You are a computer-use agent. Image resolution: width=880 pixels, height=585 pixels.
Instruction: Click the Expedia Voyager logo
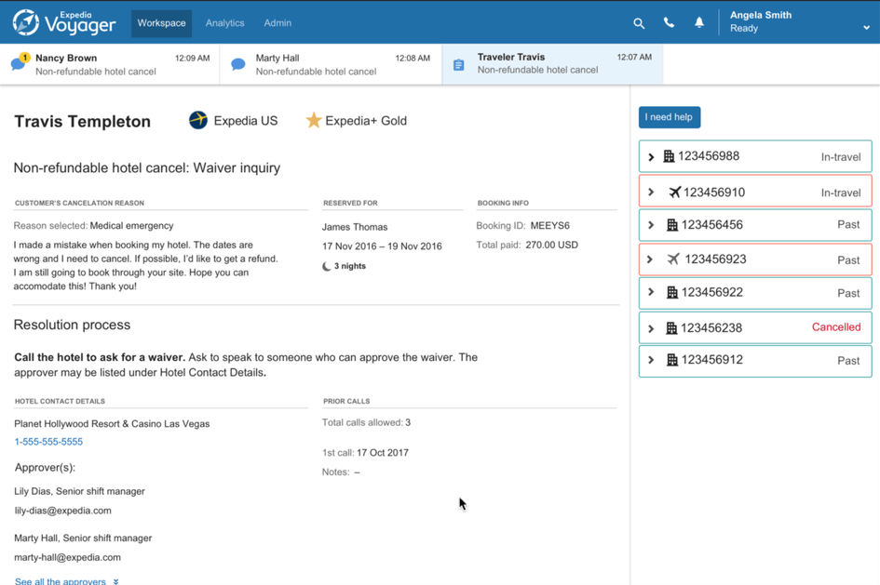63,22
